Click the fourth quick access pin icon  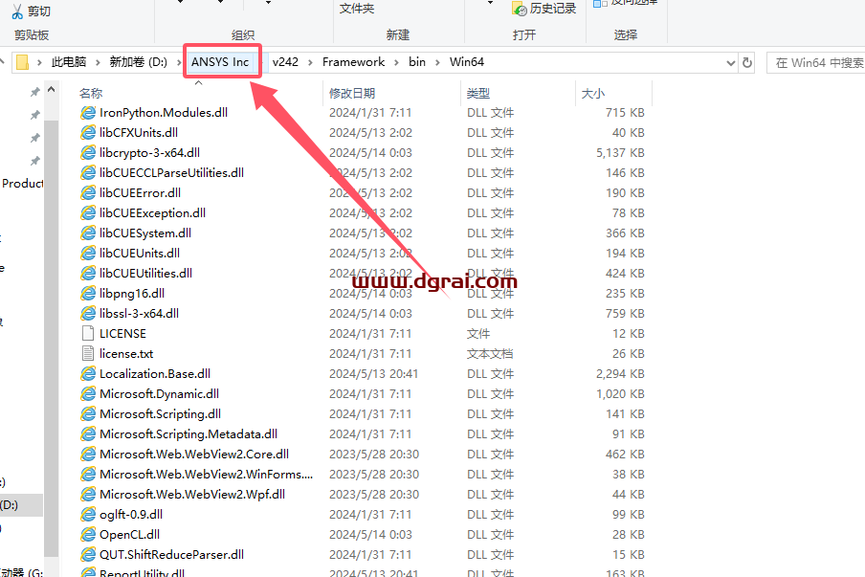coord(34,161)
